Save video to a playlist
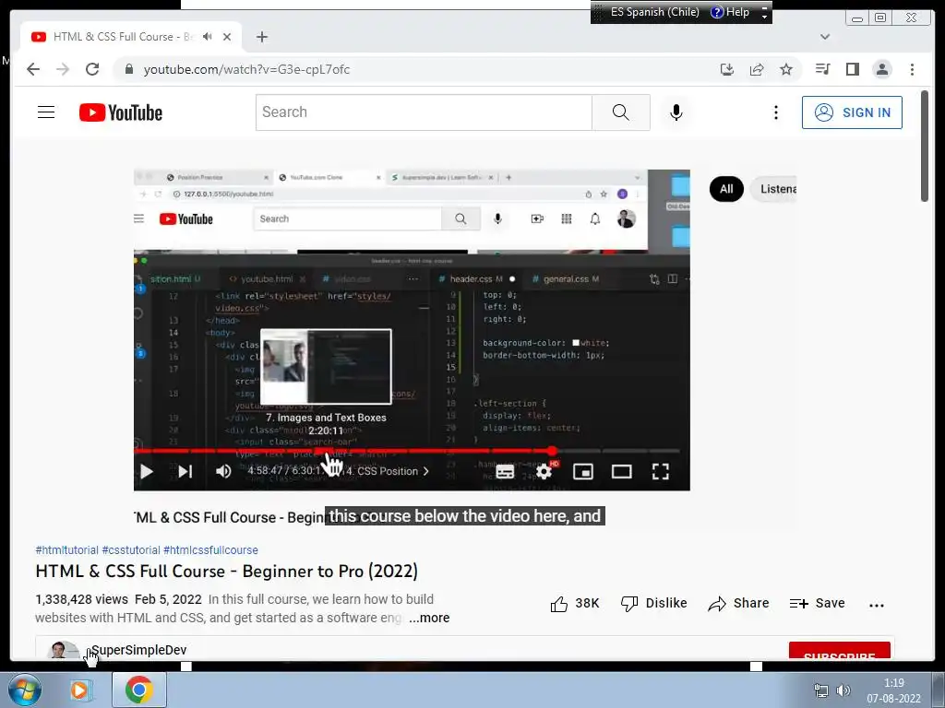Screen dimensions: 945x708 (x=818, y=603)
